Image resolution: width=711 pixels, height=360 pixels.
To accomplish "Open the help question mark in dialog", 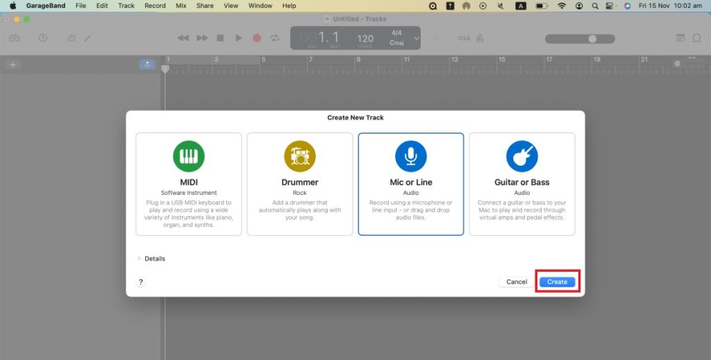I will [140, 282].
